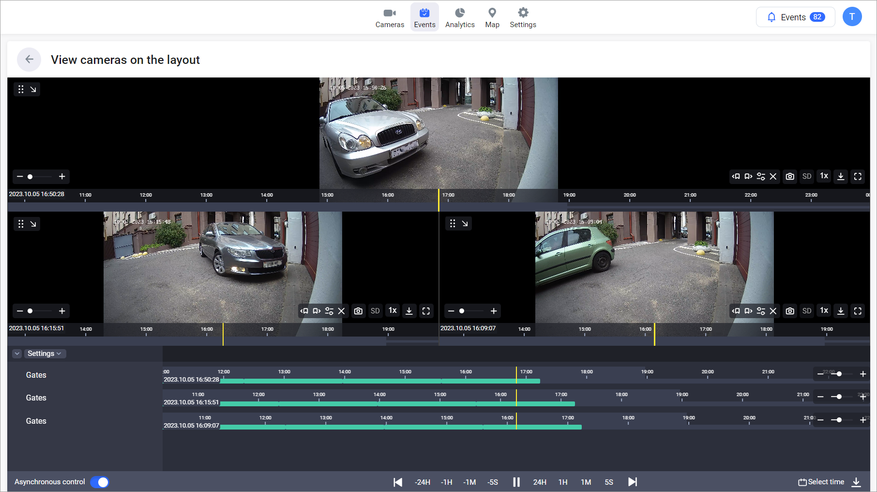The width and height of the screenshot is (877, 492).
Task: Toggle Asynchronous control switch
Action: [100, 482]
